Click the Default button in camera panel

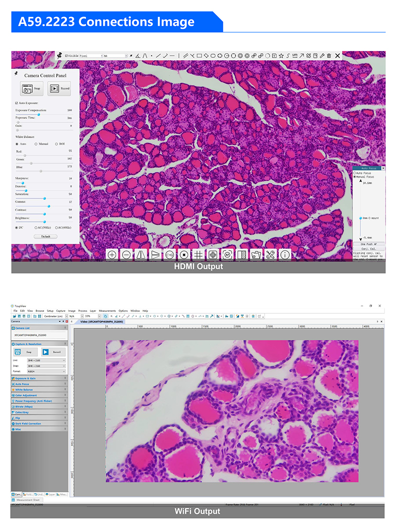pos(46,236)
